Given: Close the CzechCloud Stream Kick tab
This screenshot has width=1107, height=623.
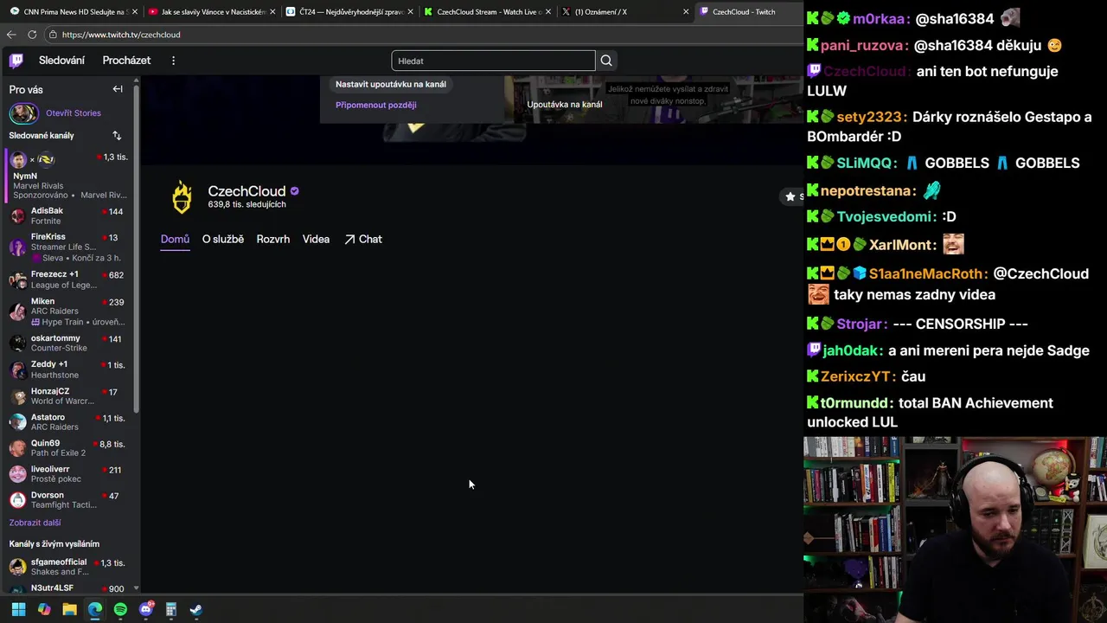Looking at the screenshot, I should pos(548,12).
